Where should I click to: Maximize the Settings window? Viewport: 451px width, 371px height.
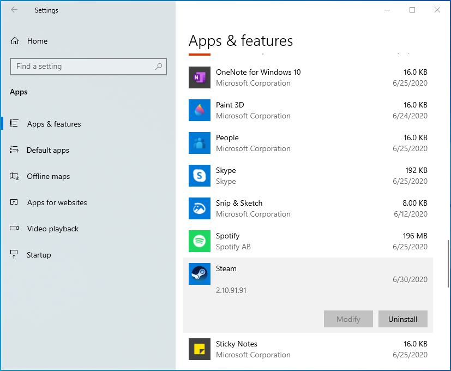[412, 10]
